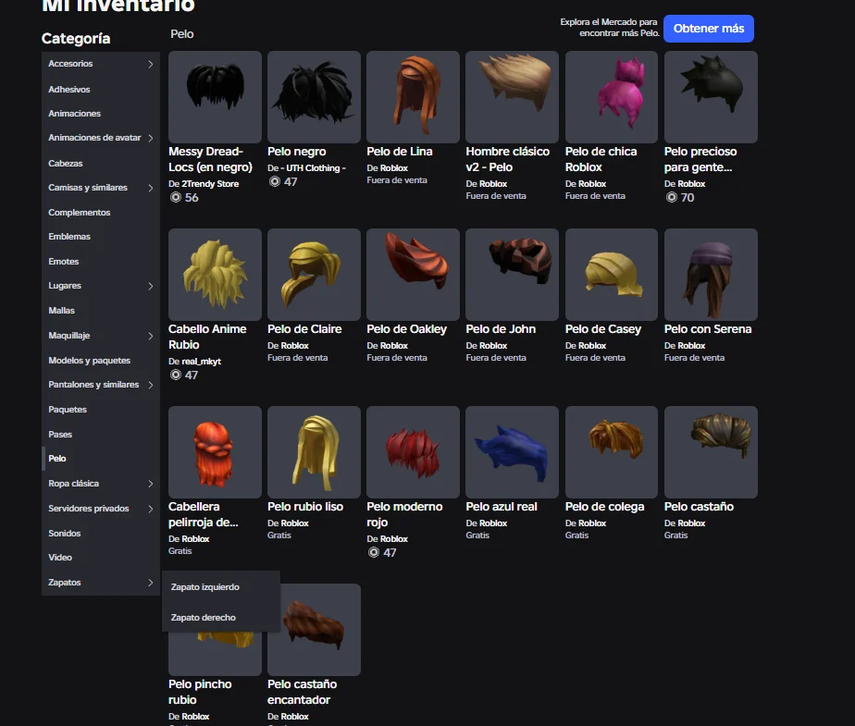855x726 pixels.
Task: Expand the Accesorios category arrow
Action: point(151,65)
